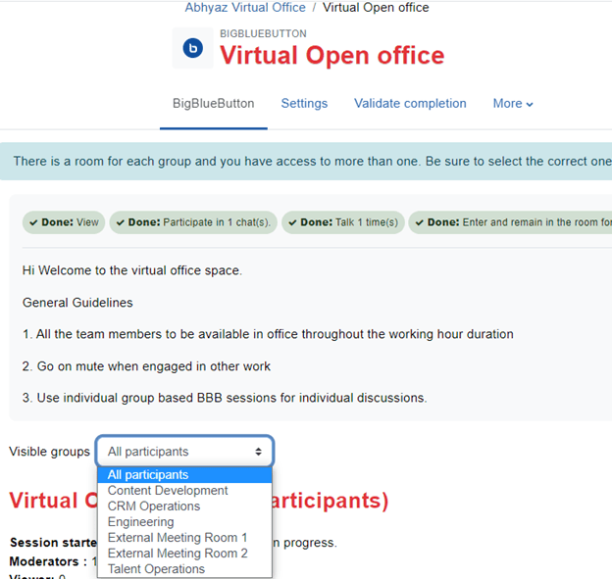Viewport: 612px width, 579px height.
Task: Click the General Guidelines text
Action: (77, 303)
